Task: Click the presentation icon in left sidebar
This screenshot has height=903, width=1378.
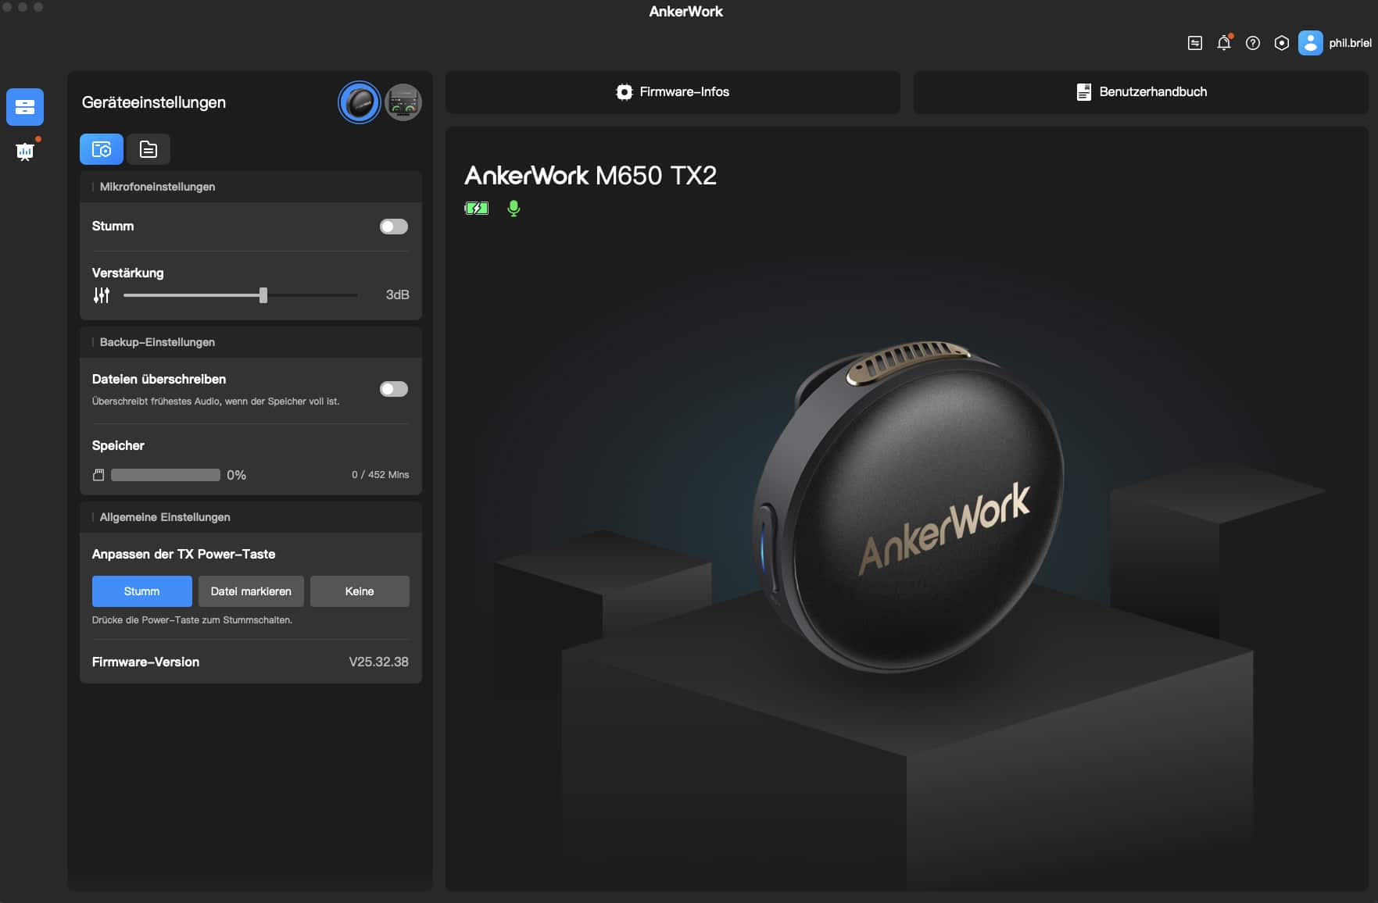Action: click(x=25, y=151)
